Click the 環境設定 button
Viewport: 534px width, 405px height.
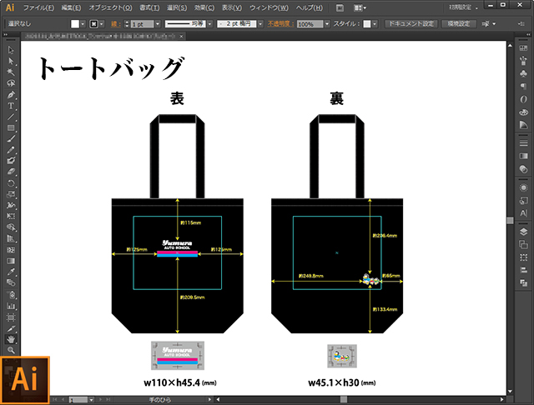[458, 24]
